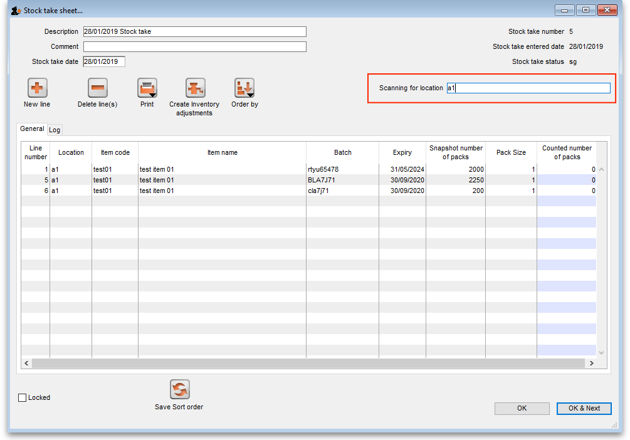The image size is (630, 440).
Task: Click the Delete line(s) icon
Action: (x=97, y=88)
